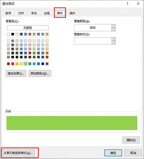
Task: Open 其他颜色 color picker
Action: [x=40, y=73]
